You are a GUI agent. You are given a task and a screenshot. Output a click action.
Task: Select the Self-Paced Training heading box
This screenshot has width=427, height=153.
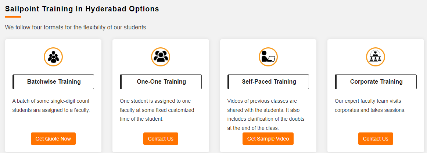[269, 82]
